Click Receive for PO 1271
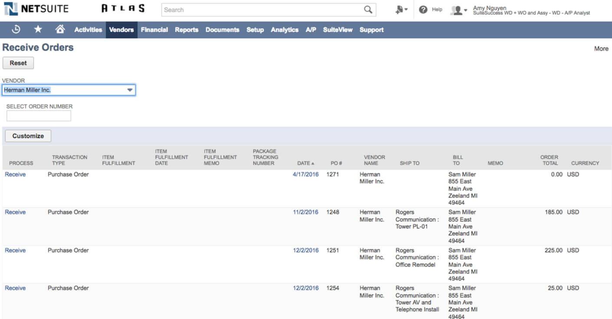The width and height of the screenshot is (612, 319). tap(15, 174)
